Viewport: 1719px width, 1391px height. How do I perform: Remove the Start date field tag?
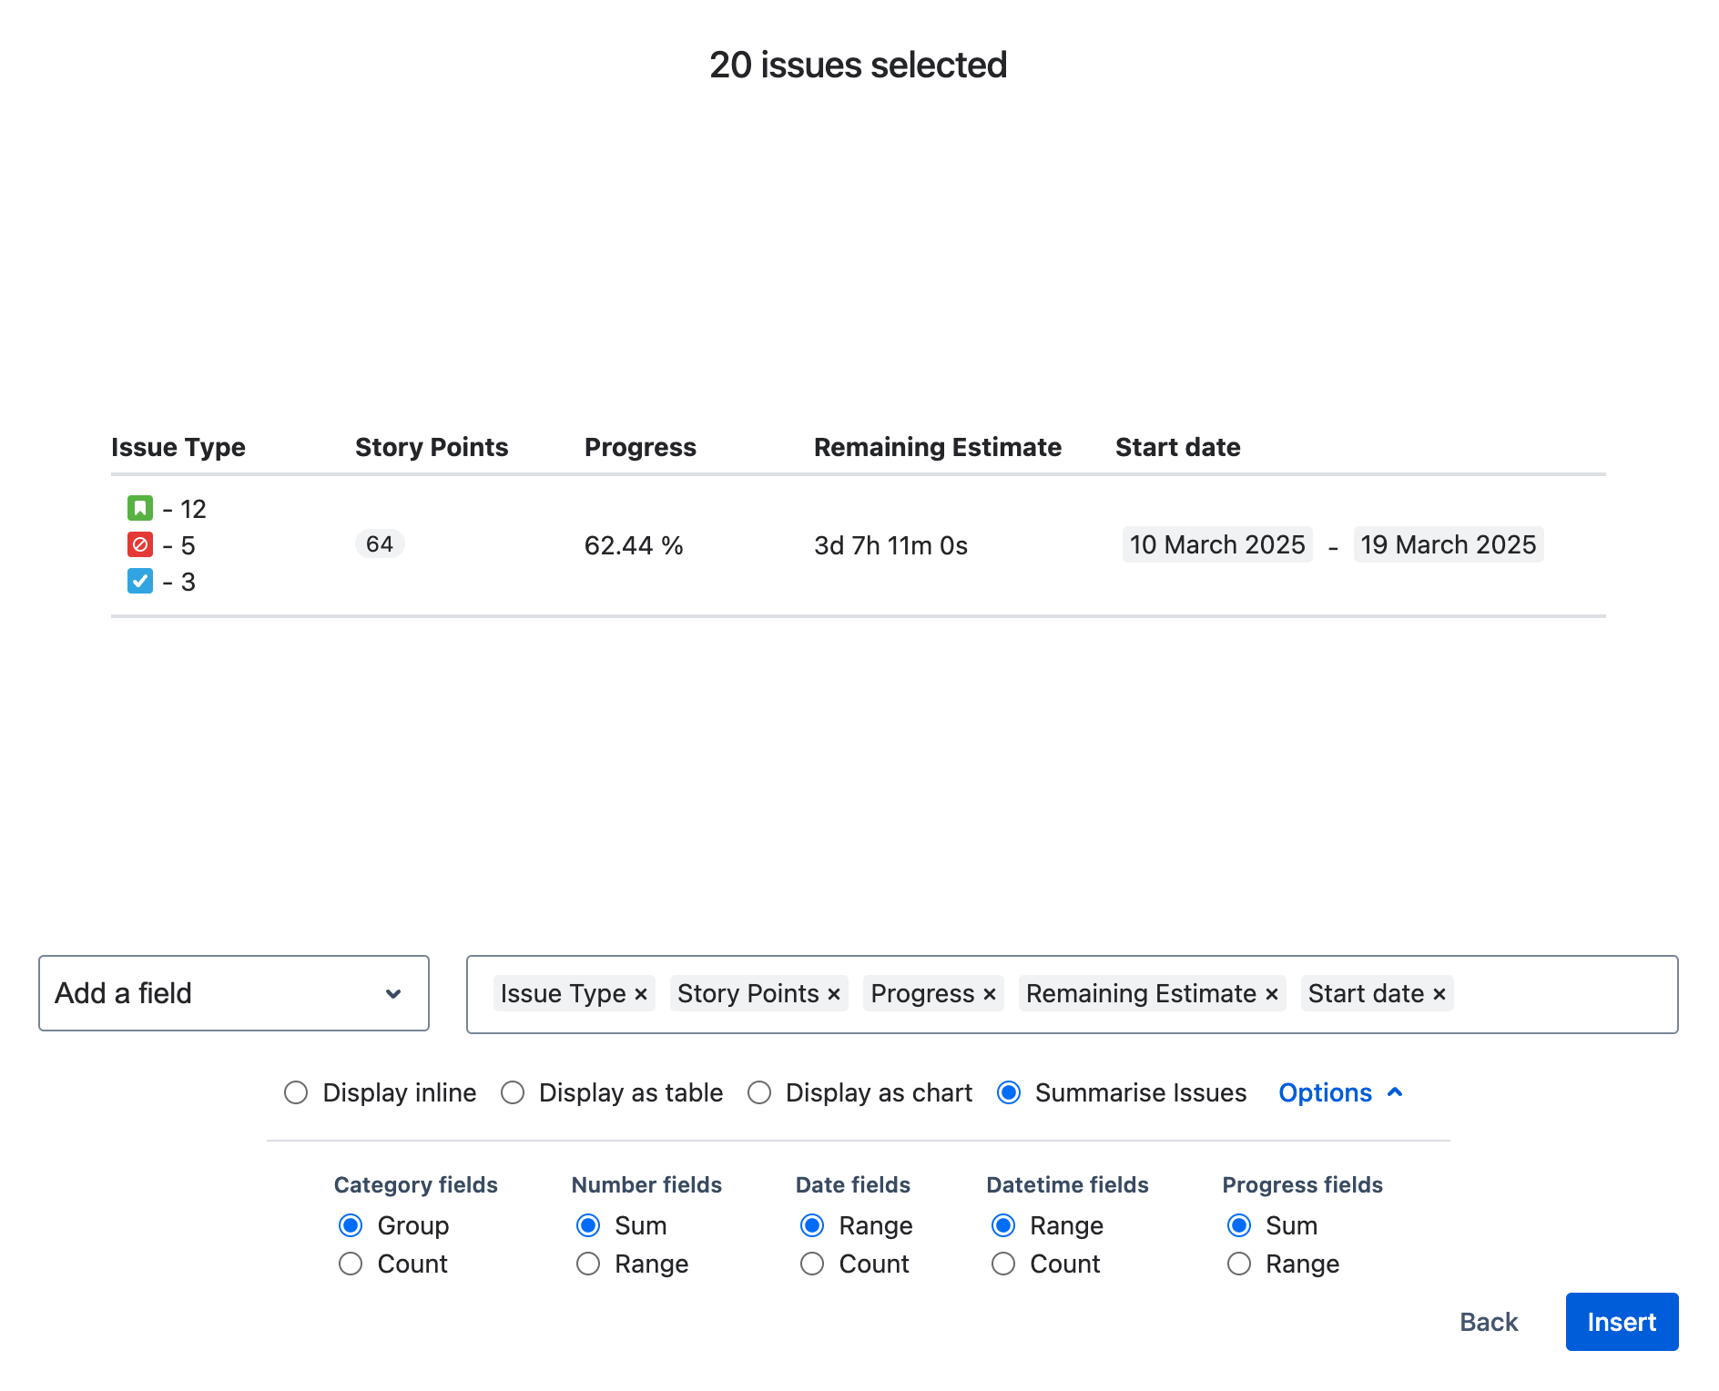pyautogui.click(x=1439, y=994)
